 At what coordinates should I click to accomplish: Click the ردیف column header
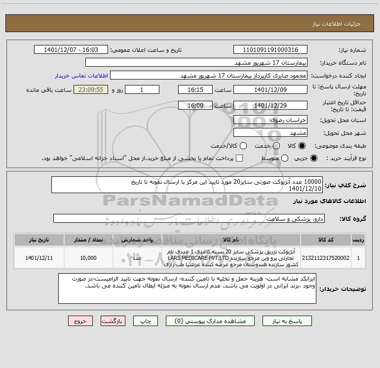[x=358, y=240]
